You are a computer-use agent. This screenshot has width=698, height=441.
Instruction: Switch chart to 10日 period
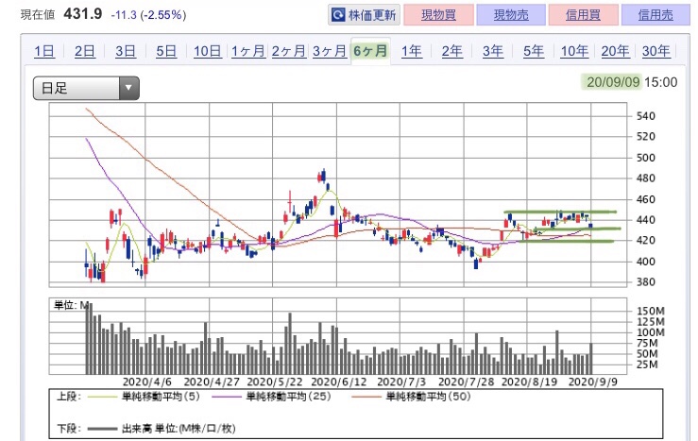coord(208,51)
